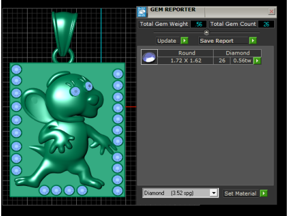Image resolution: width=288 pixels, height=216 pixels.
Task: Click the Set Material button label
Action: pyautogui.click(x=240, y=194)
